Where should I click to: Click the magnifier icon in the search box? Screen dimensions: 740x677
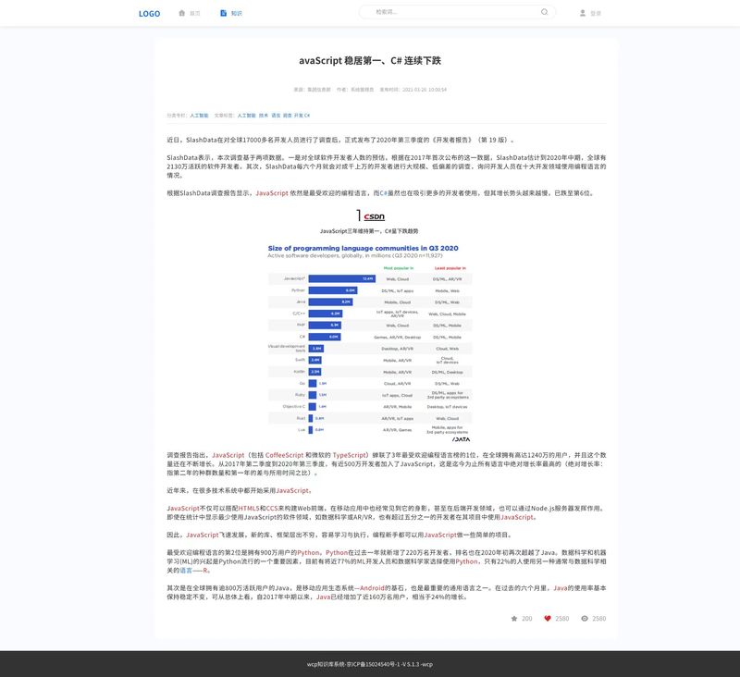[x=544, y=12]
